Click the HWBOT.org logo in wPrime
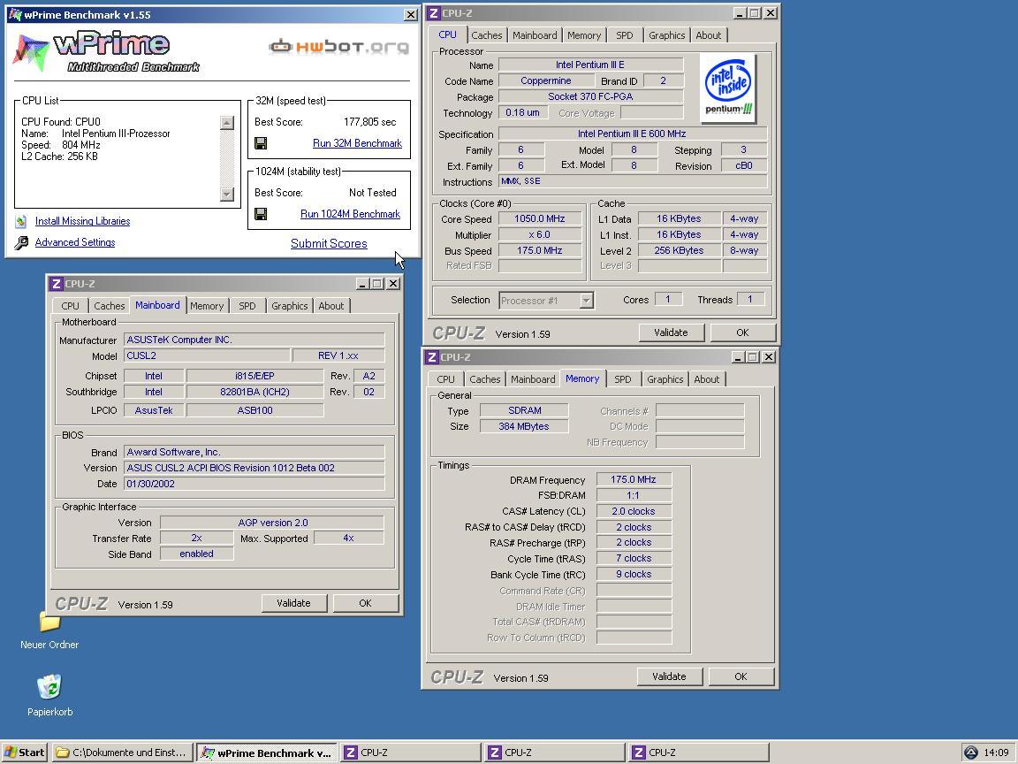1018x764 pixels. (339, 47)
